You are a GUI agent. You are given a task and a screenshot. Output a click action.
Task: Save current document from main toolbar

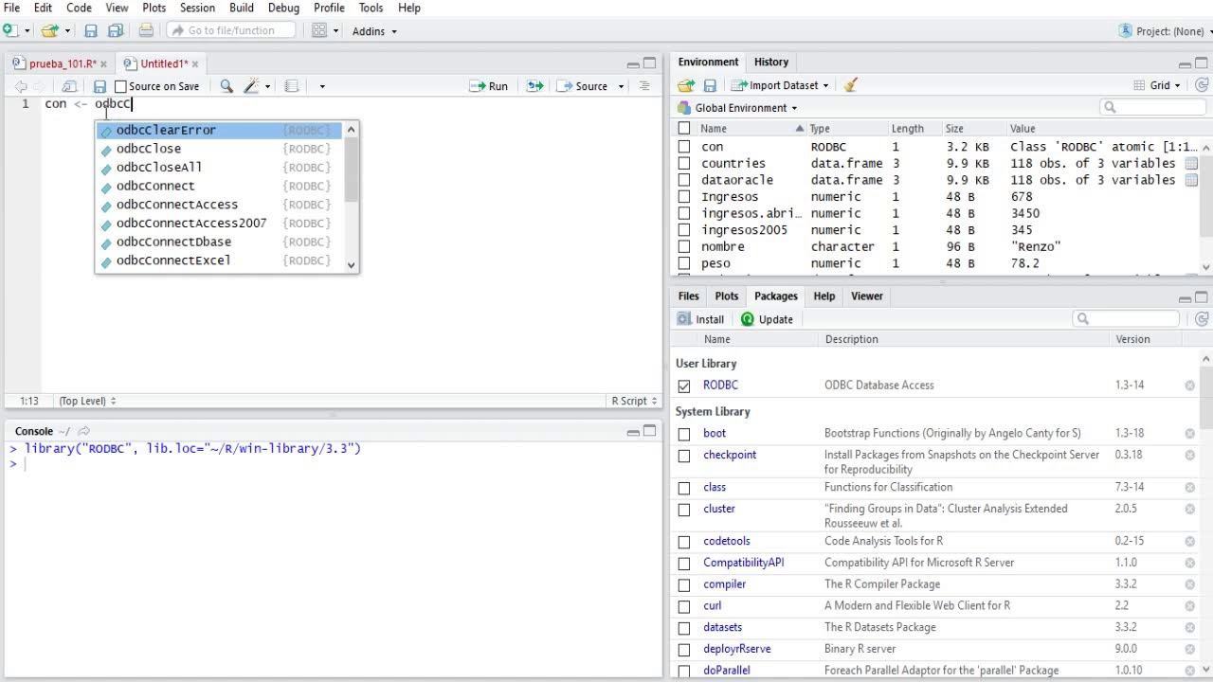(x=91, y=30)
